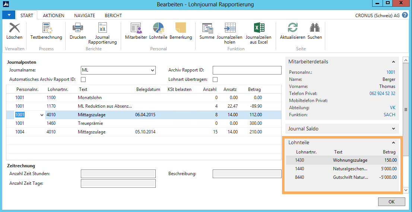Open the Journalname dropdown

[152, 70]
